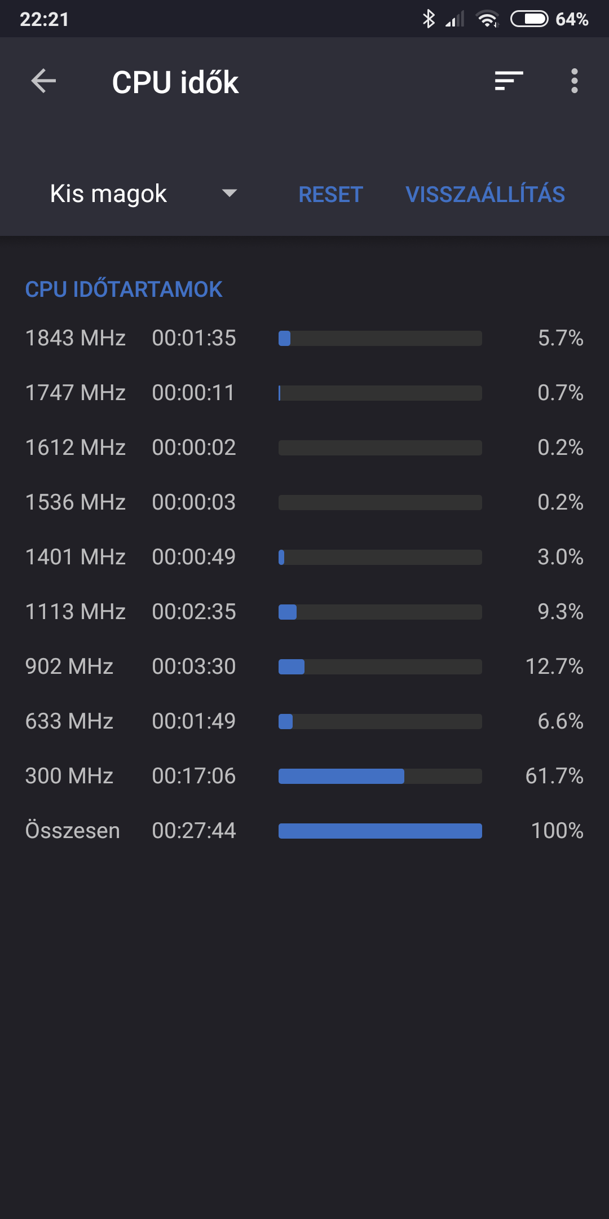Open the Kis magok core selector
Image resolution: width=609 pixels, height=1219 pixels.
(144, 194)
